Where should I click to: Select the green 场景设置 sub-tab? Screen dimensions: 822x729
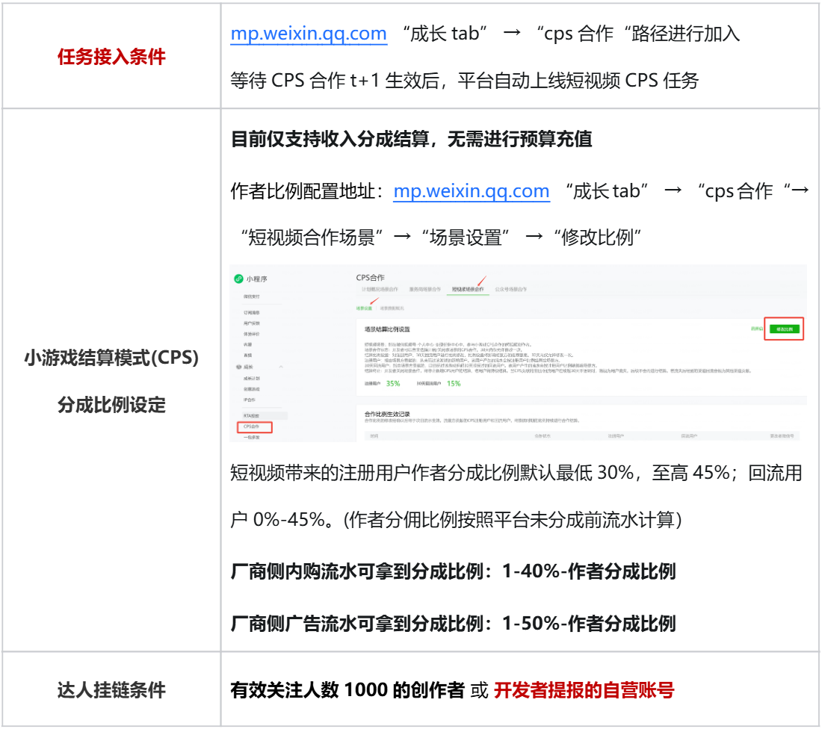(364, 308)
